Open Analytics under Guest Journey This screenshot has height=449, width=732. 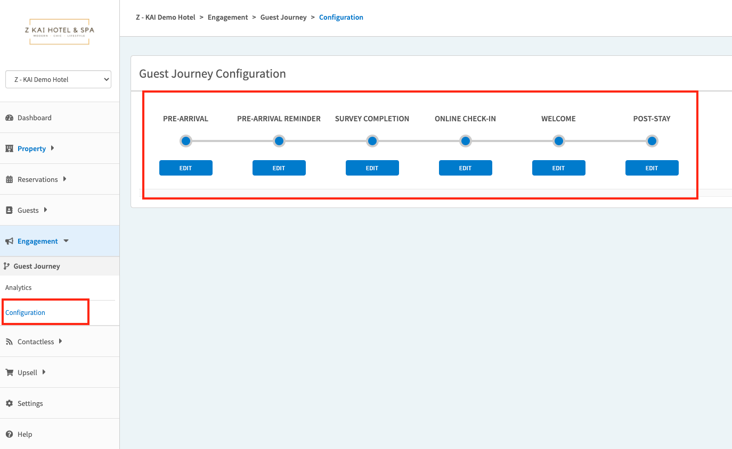tap(19, 288)
